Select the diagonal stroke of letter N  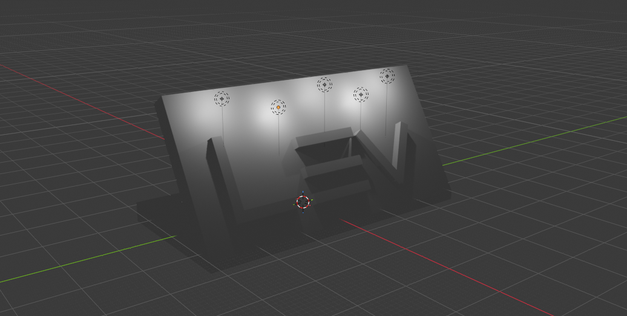pyautogui.click(x=376, y=155)
